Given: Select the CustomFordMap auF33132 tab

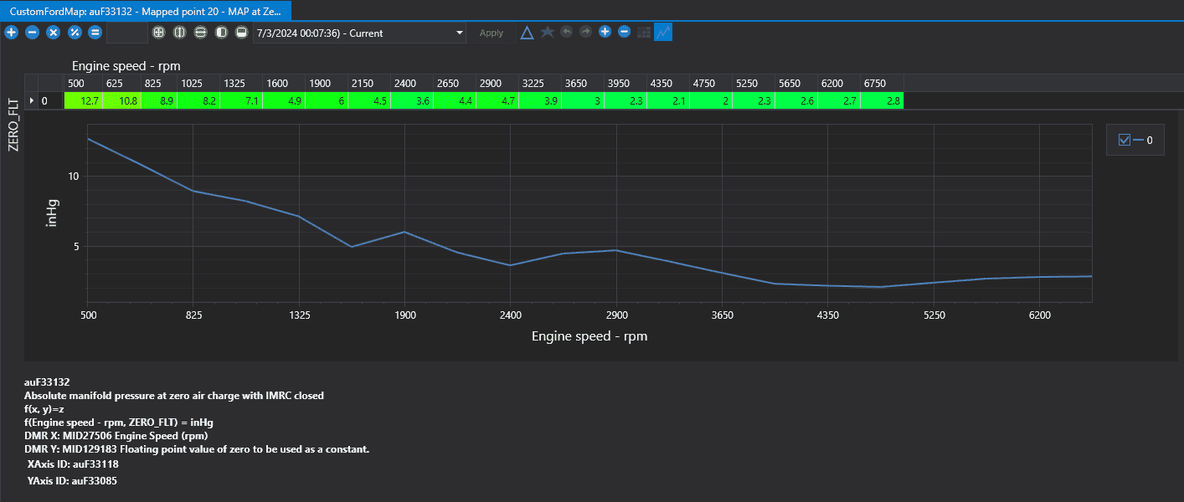Looking at the screenshot, I should tap(146, 10).
